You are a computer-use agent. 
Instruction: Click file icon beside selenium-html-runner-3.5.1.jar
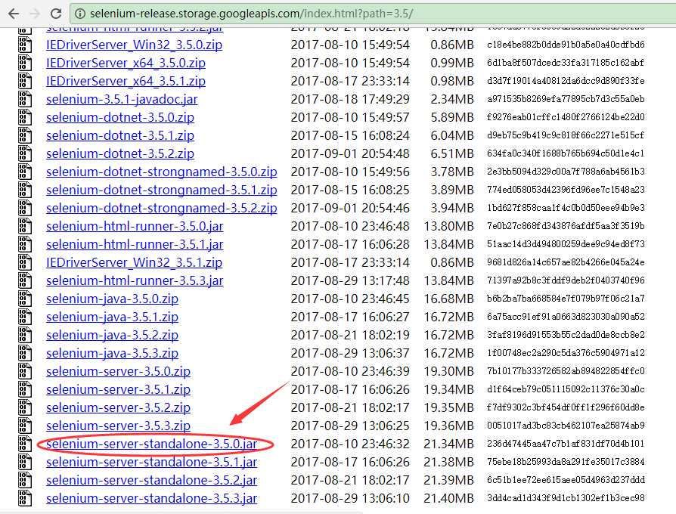25,244
